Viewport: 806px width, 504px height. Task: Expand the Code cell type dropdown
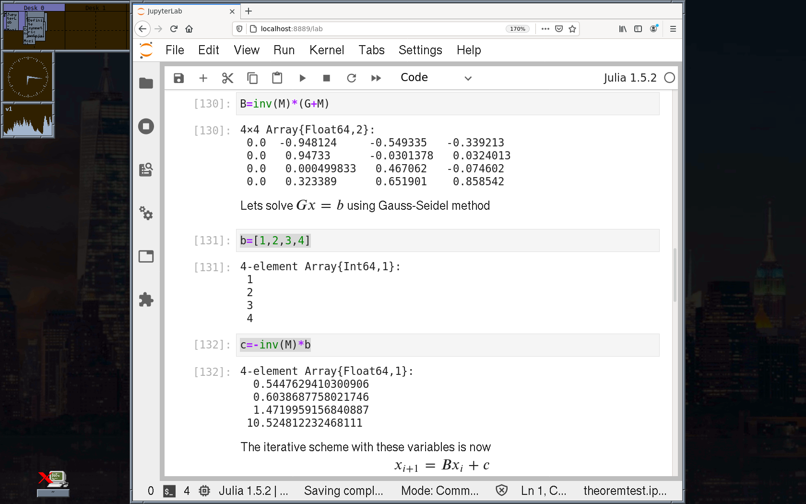click(436, 78)
